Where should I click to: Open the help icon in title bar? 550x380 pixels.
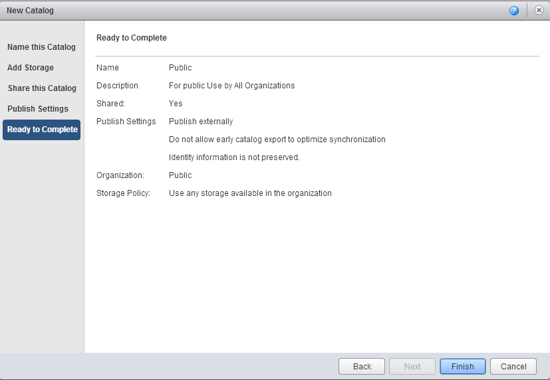514,11
